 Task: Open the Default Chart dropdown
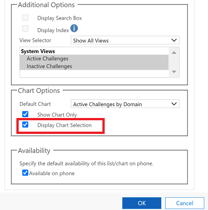(125, 104)
